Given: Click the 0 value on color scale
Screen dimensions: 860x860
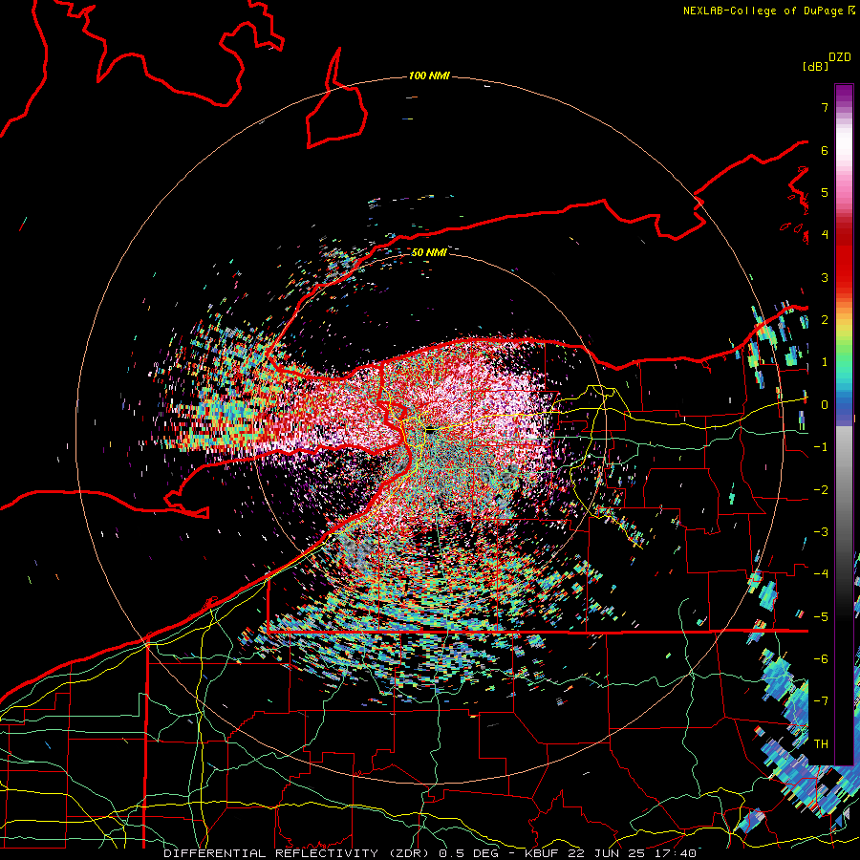Looking at the screenshot, I should (x=825, y=405).
